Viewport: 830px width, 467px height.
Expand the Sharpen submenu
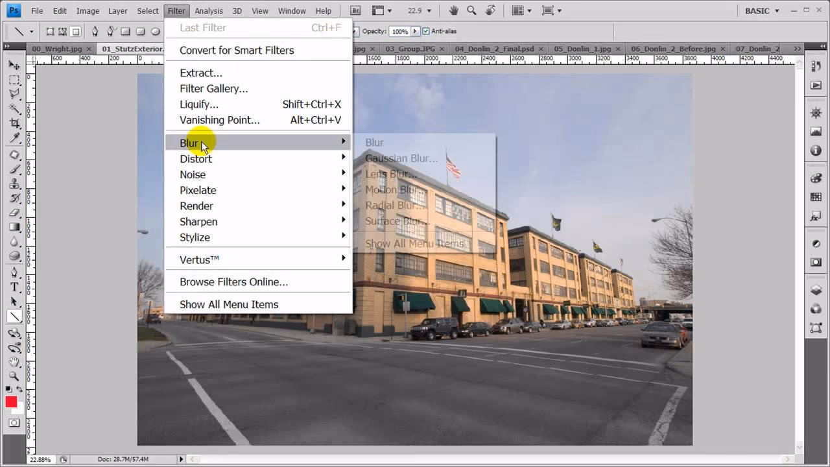(258, 221)
